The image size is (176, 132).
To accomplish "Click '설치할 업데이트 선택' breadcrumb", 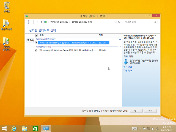I will click(82, 22).
